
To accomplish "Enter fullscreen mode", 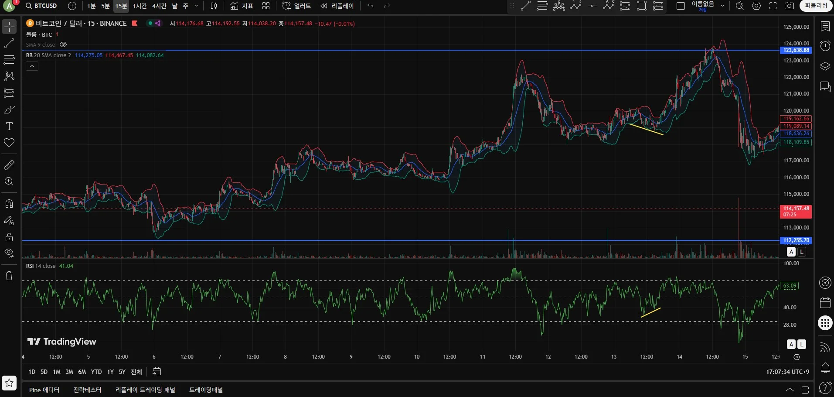I will [x=773, y=6].
